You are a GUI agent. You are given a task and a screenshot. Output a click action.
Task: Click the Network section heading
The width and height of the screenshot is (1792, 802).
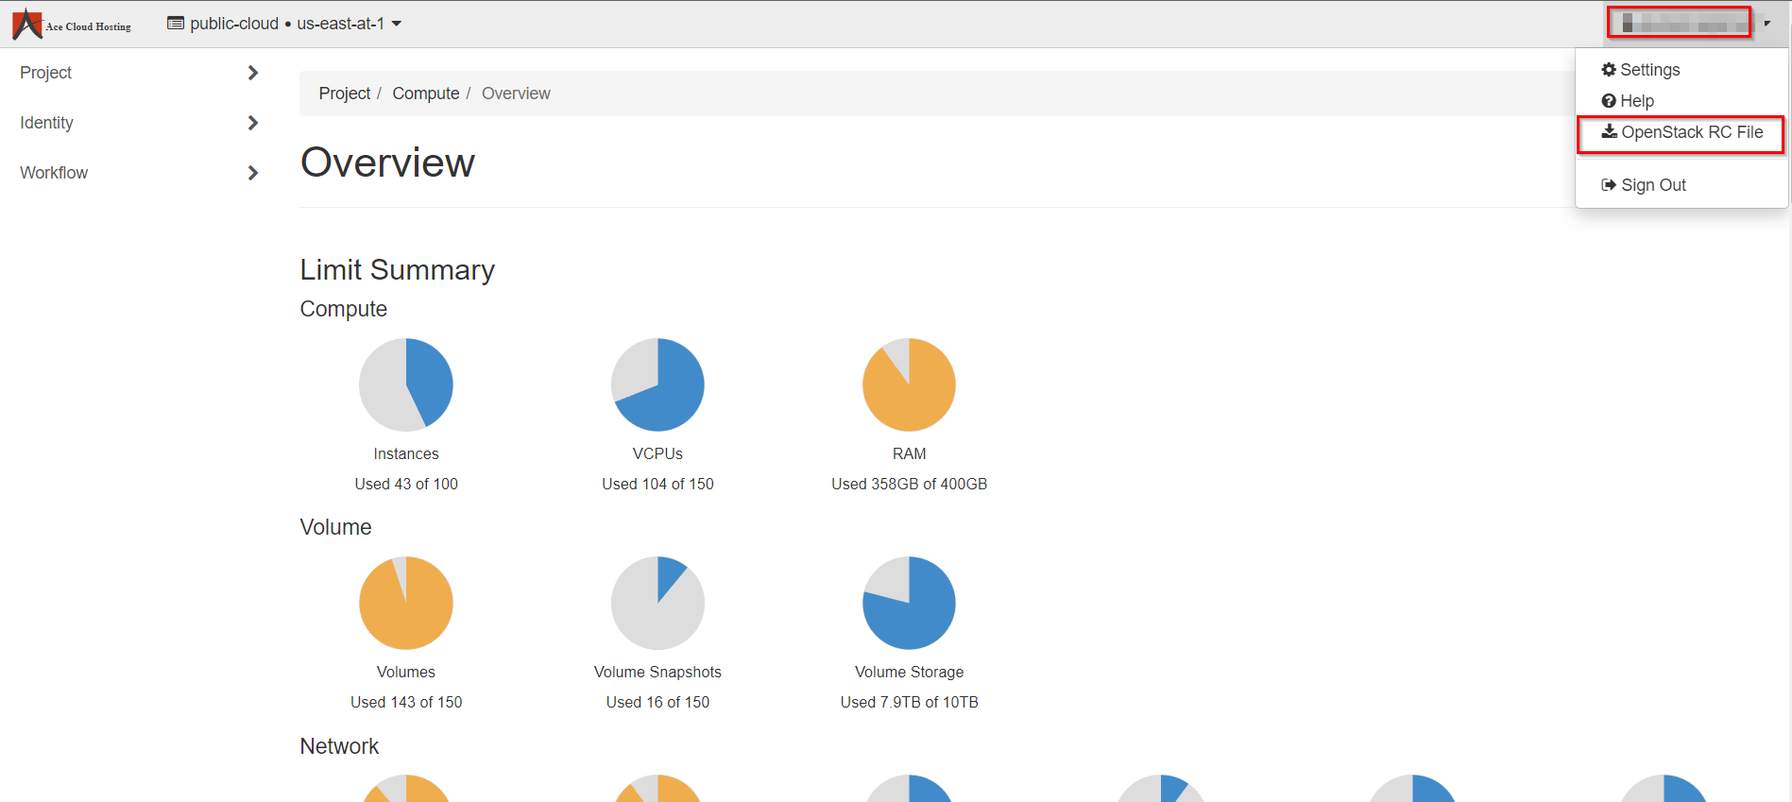[339, 746]
